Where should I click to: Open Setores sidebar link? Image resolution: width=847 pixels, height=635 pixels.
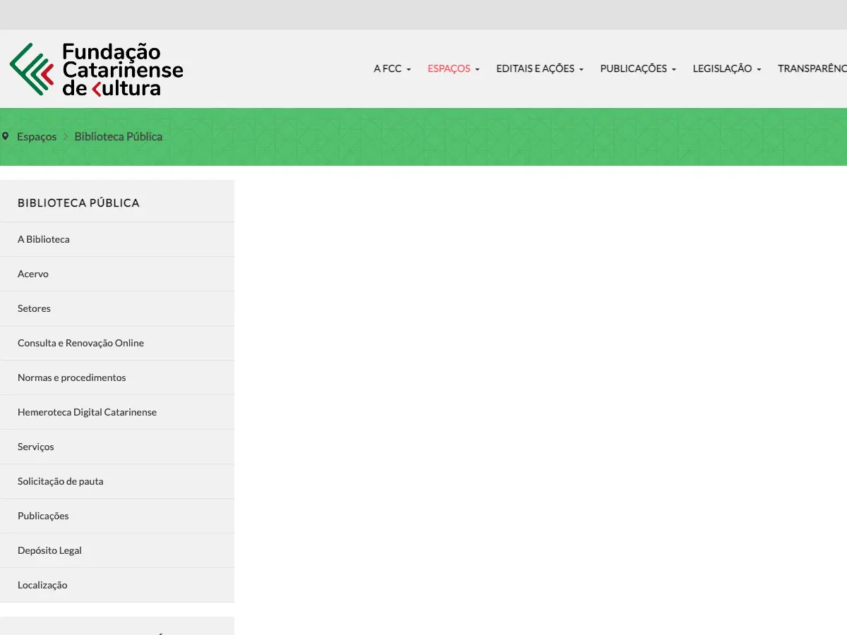coord(117,308)
